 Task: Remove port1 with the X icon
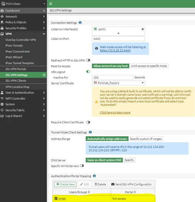point(143,29)
